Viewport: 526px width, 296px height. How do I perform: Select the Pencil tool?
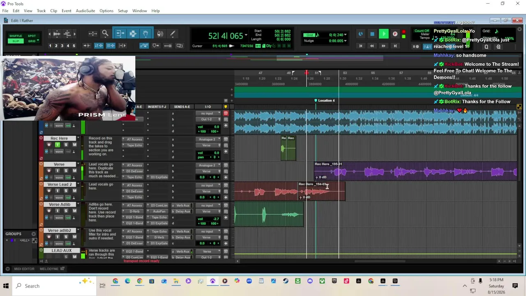(x=173, y=34)
